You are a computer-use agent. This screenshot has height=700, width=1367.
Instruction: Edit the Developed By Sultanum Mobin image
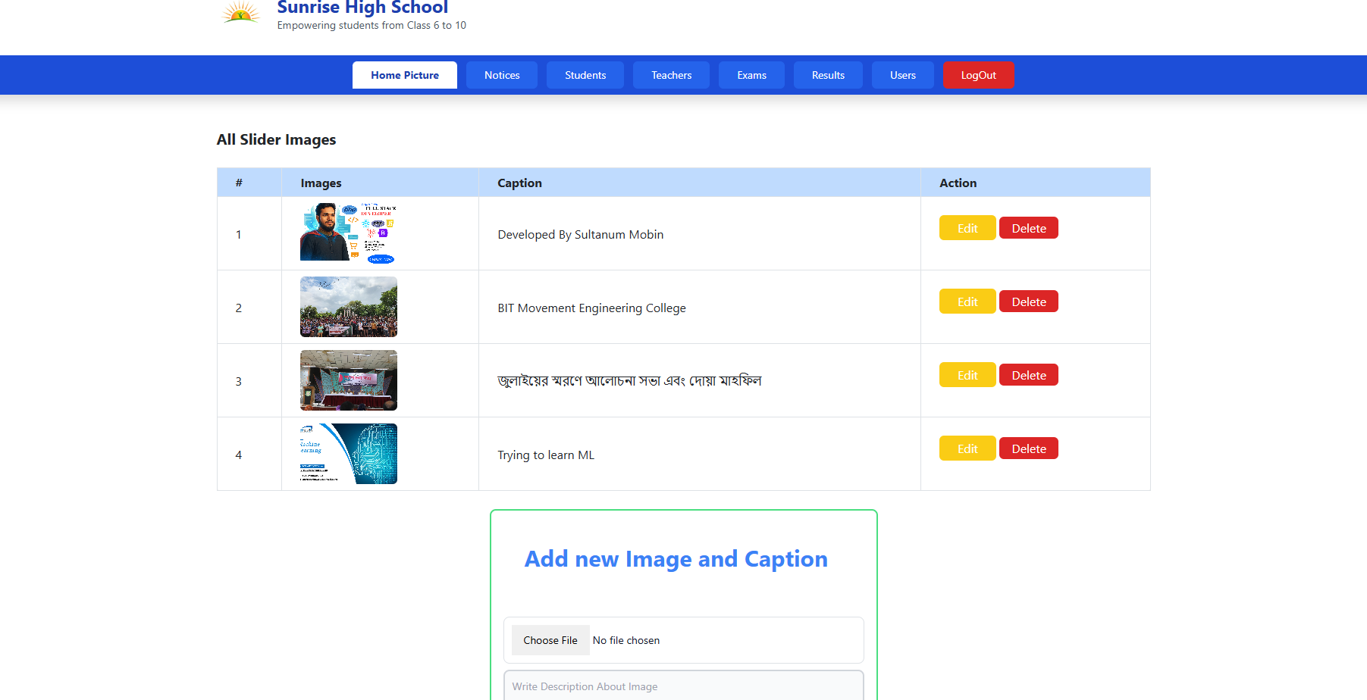tap(967, 228)
